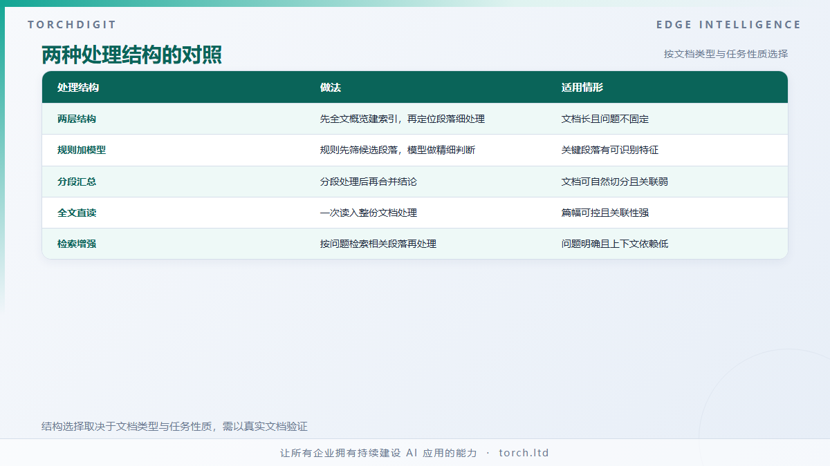Click cell 关键段落有可识别特征
The width and height of the screenshot is (830, 466).
[x=609, y=150]
